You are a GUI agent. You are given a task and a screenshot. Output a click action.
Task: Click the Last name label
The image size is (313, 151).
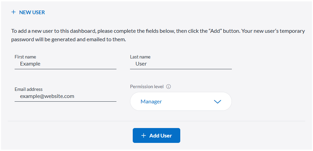[x=140, y=57]
